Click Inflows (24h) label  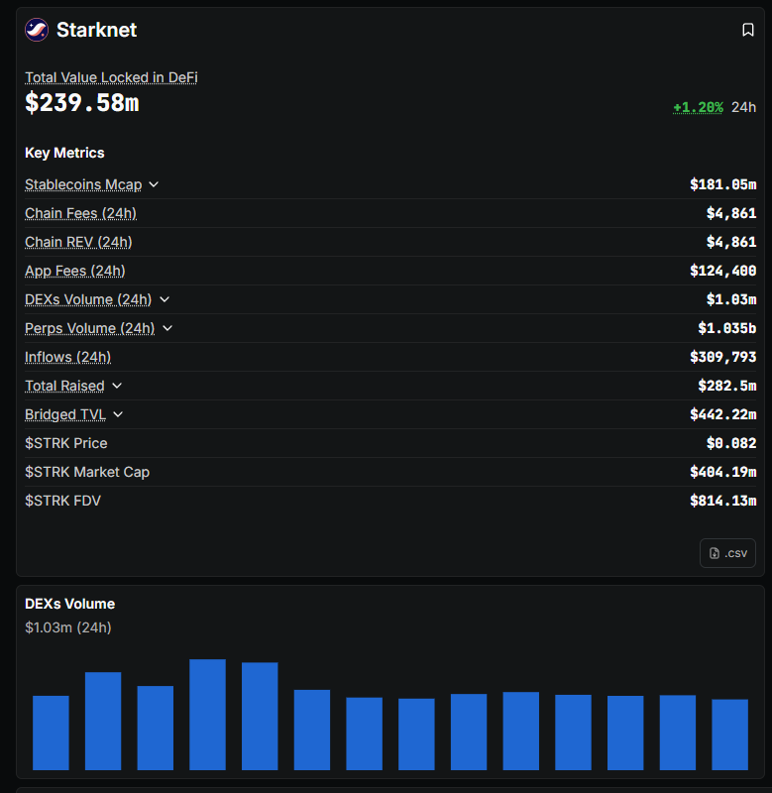point(67,357)
